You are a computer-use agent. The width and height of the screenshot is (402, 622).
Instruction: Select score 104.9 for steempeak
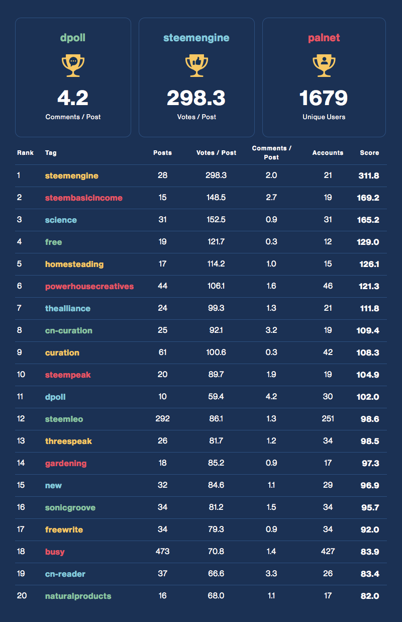click(x=368, y=375)
